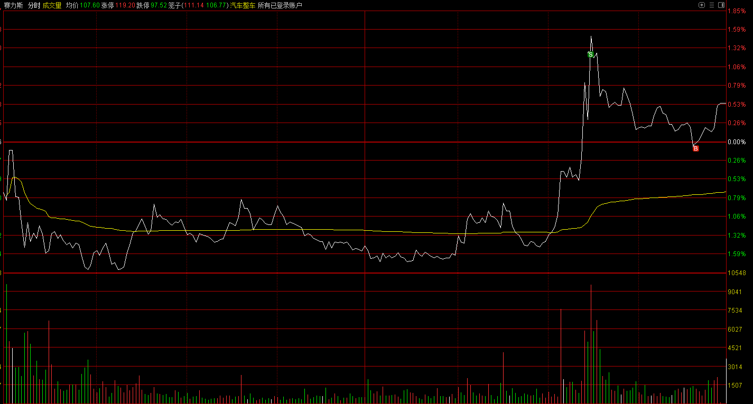Toggle the side panel layout icon
Screen dimensions: 753x404
721,5
